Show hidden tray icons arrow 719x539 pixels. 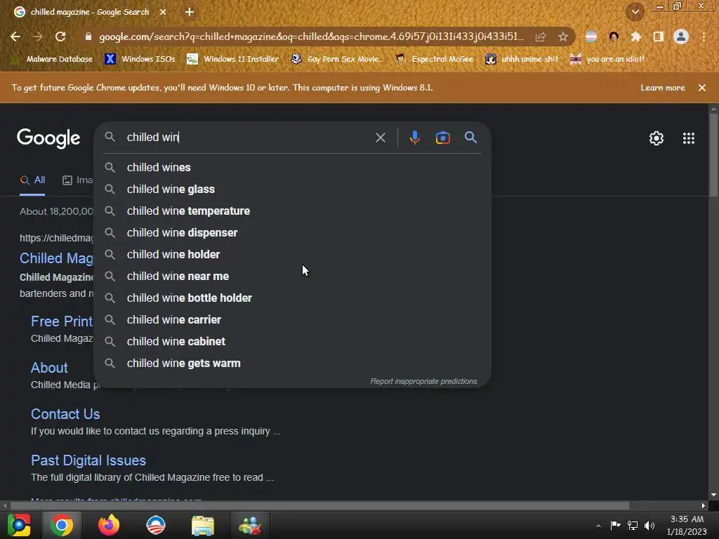598,526
